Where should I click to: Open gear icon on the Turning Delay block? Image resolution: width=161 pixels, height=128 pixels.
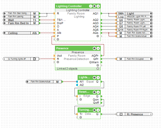click(x=95, y=110)
